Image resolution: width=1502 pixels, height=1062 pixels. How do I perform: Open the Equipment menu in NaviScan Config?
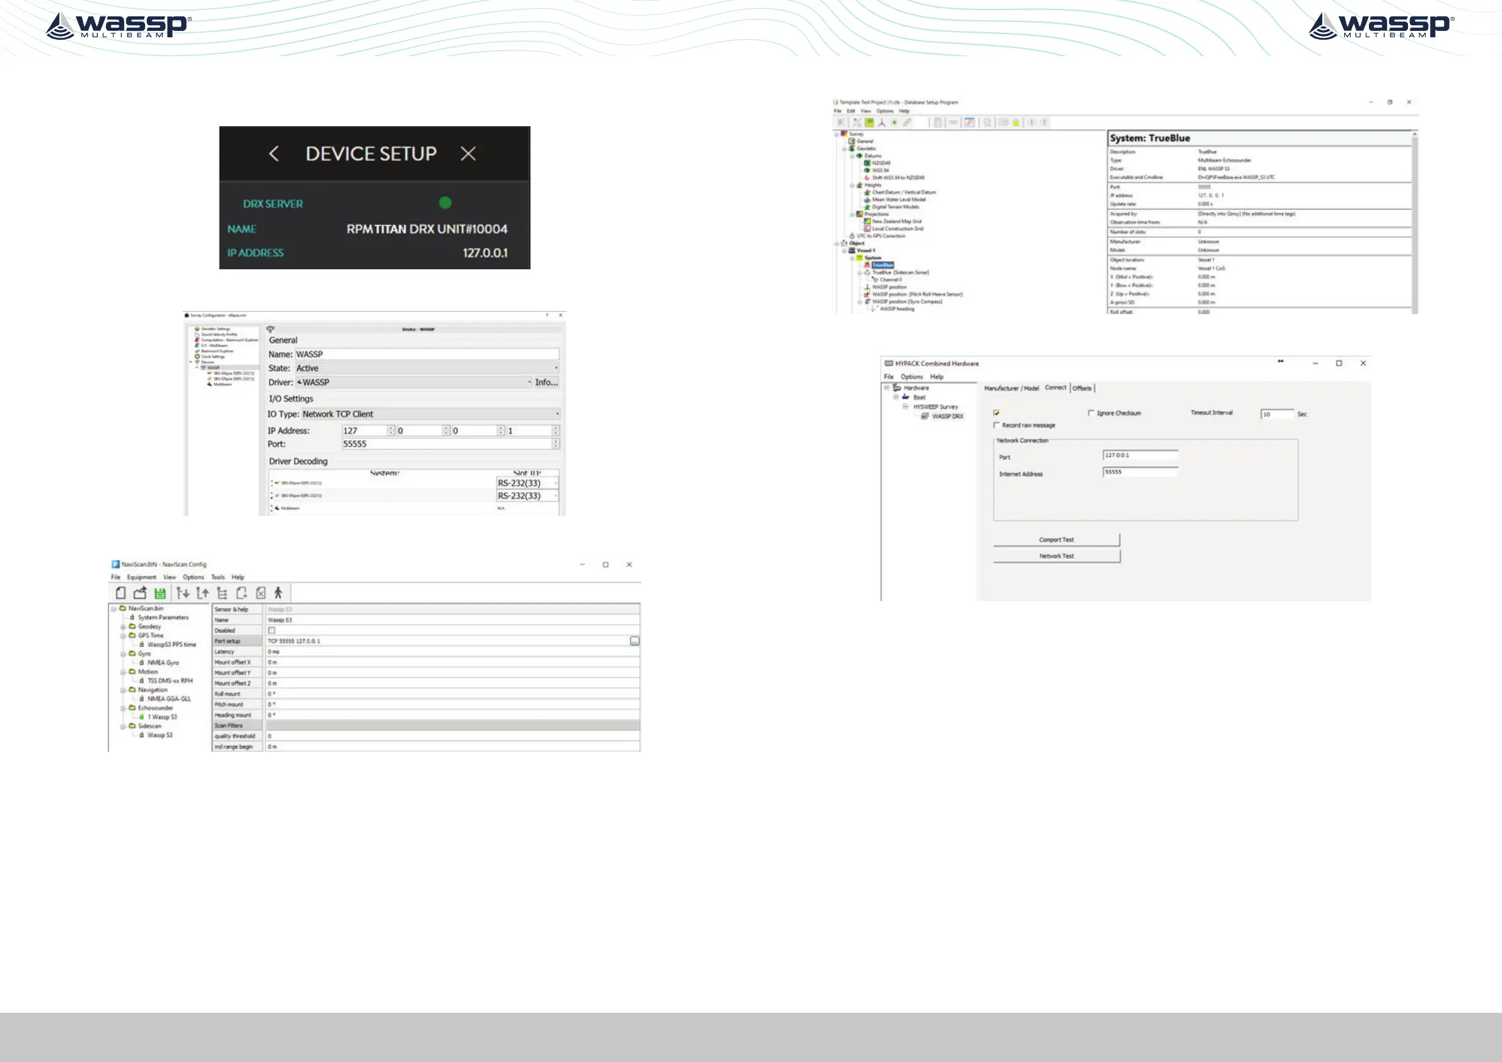click(141, 578)
